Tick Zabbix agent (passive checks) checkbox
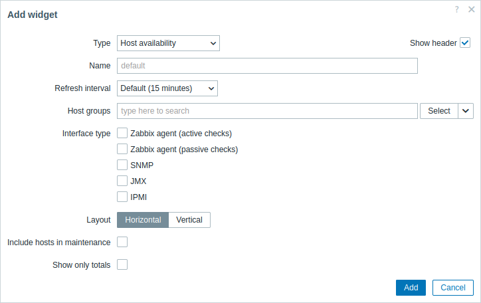 click(122, 149)
